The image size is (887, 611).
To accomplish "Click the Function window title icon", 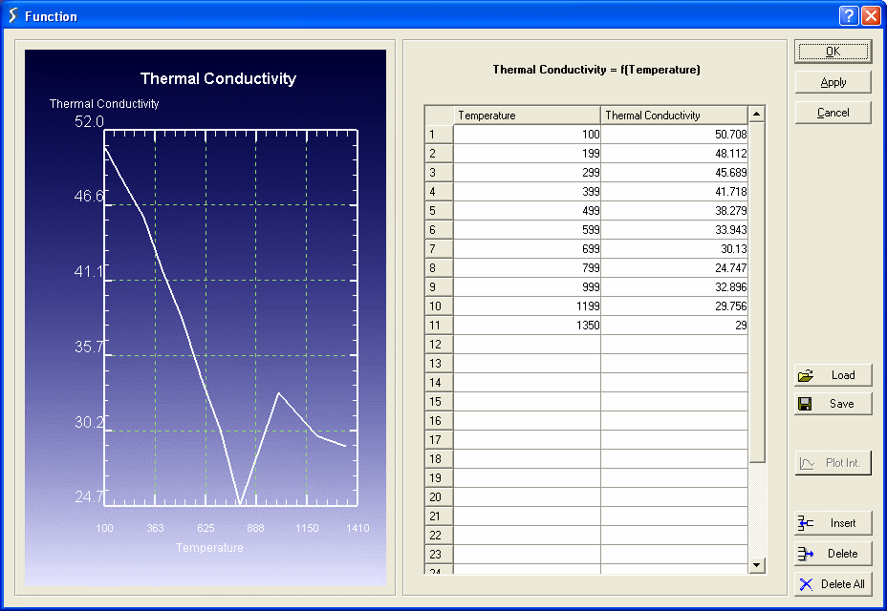I will pyautogui.click(x=12, y=15).
